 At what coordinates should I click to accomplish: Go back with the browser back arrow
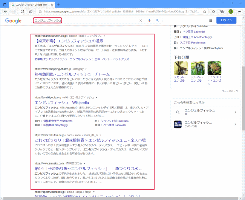point(6,11)
